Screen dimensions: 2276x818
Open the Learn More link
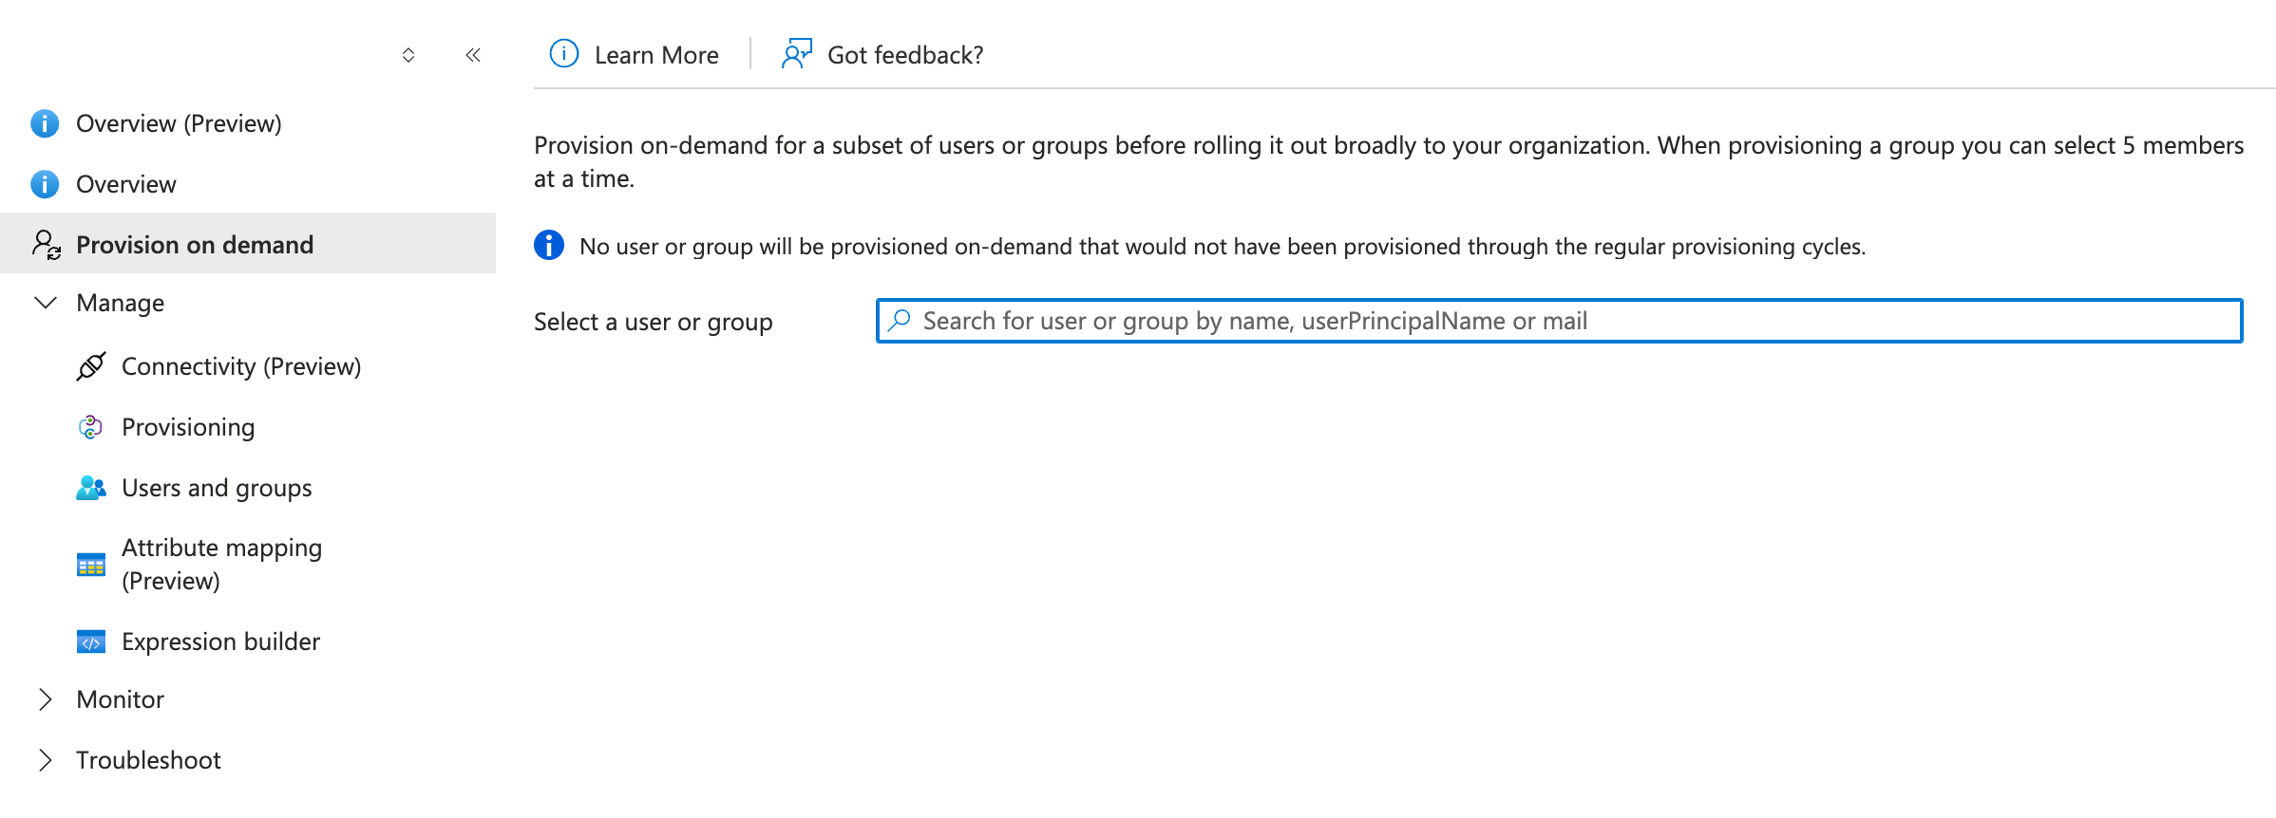pos(655,55)
